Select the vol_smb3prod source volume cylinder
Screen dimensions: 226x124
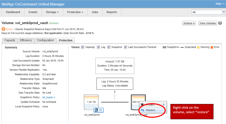91,102
